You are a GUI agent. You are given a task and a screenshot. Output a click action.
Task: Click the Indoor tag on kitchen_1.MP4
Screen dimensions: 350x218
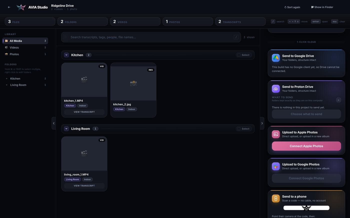point(82,106)
